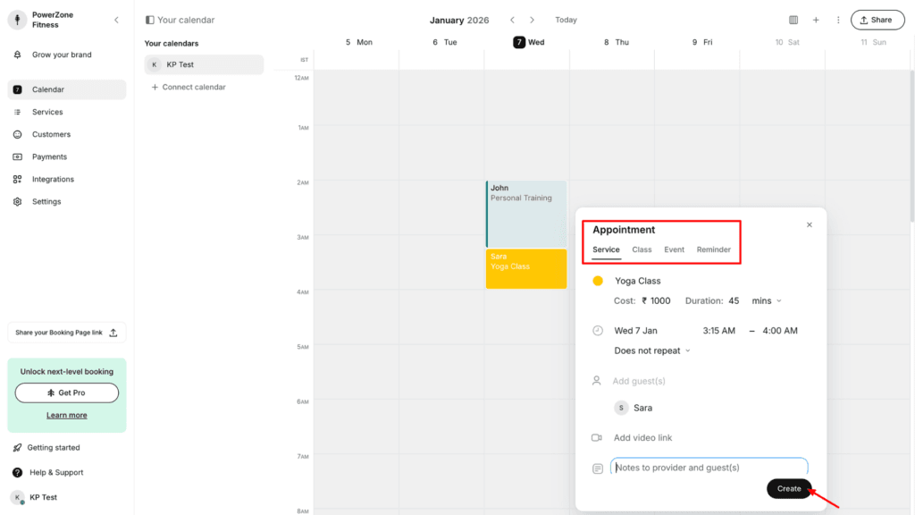Click the Create button to save appointment

coord(788,488)
